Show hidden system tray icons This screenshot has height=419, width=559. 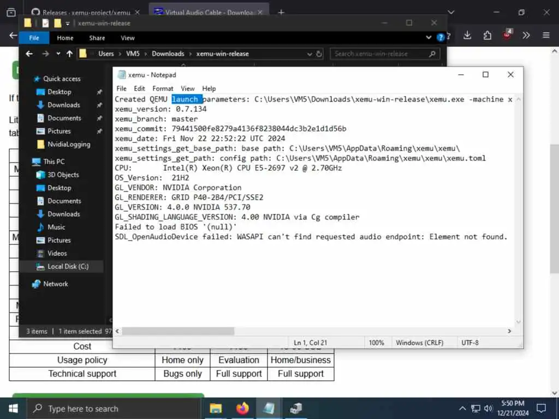point(462,408)
